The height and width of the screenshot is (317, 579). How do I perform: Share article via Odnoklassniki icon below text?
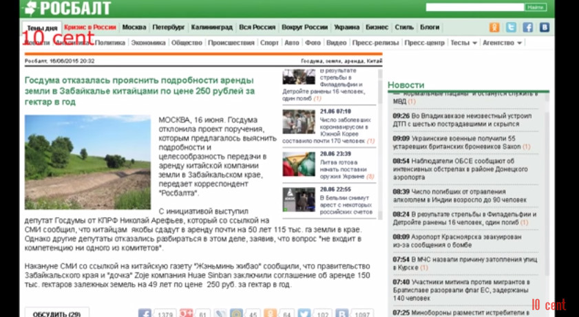[271, 314]
